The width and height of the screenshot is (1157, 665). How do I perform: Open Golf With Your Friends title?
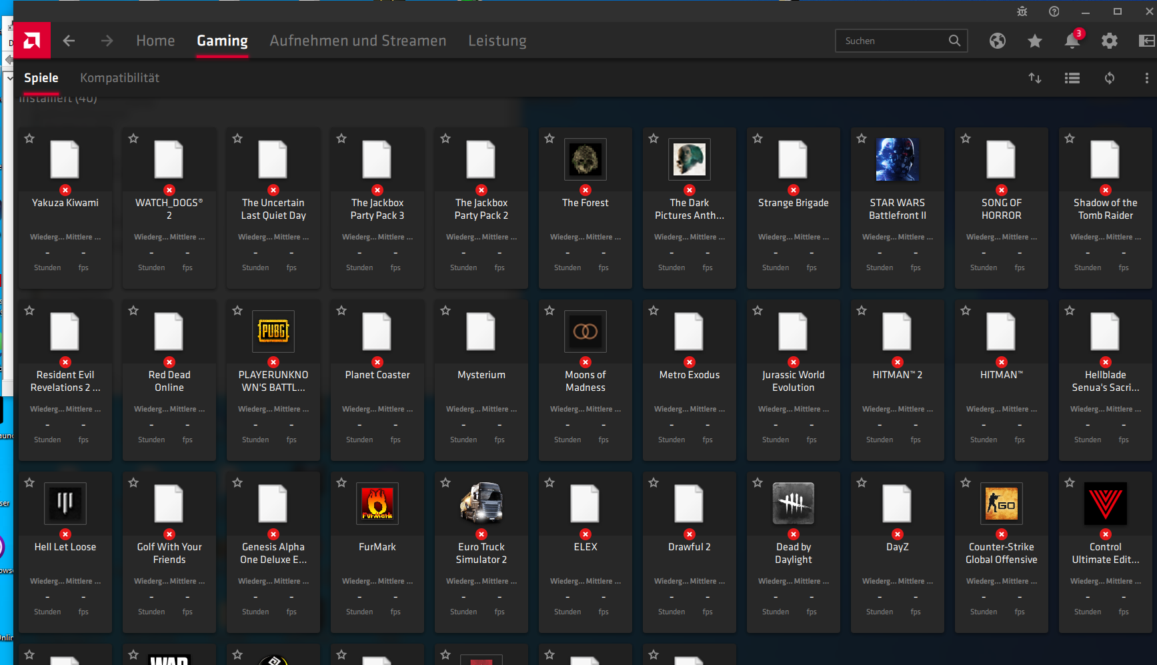tap(169, 553)
